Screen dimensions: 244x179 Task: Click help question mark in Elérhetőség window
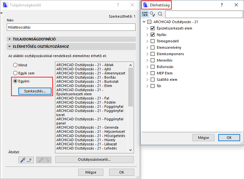222,5
